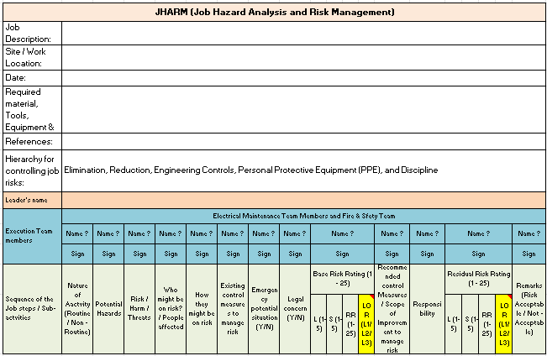The height and width of the screenshot is (356, 547).
Task: Click 'Sign' above Nature of Aactvity column
Action: point(77,254)
